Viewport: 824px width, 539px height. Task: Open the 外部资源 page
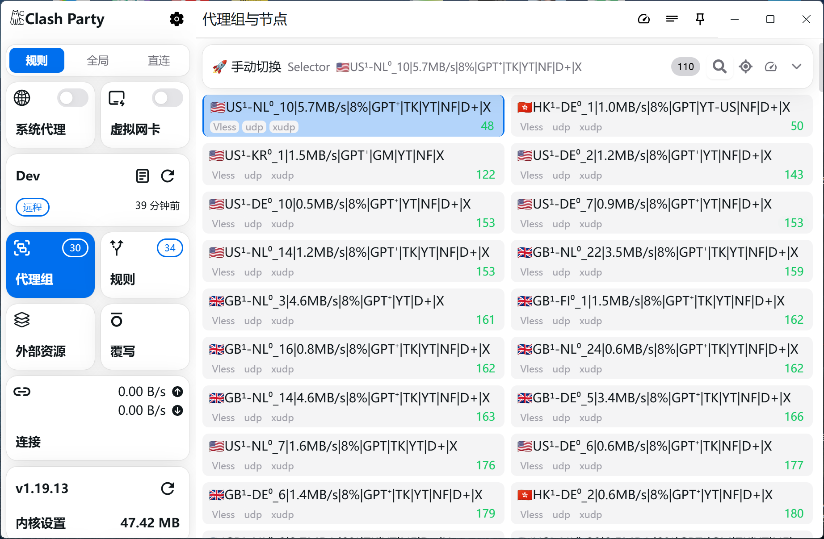(x=50, y=337)
